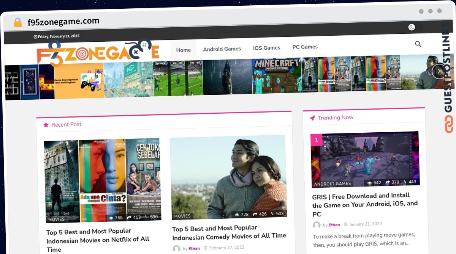
Task: Click the date text January 21, 2022
Action: [x=366, y=224]
